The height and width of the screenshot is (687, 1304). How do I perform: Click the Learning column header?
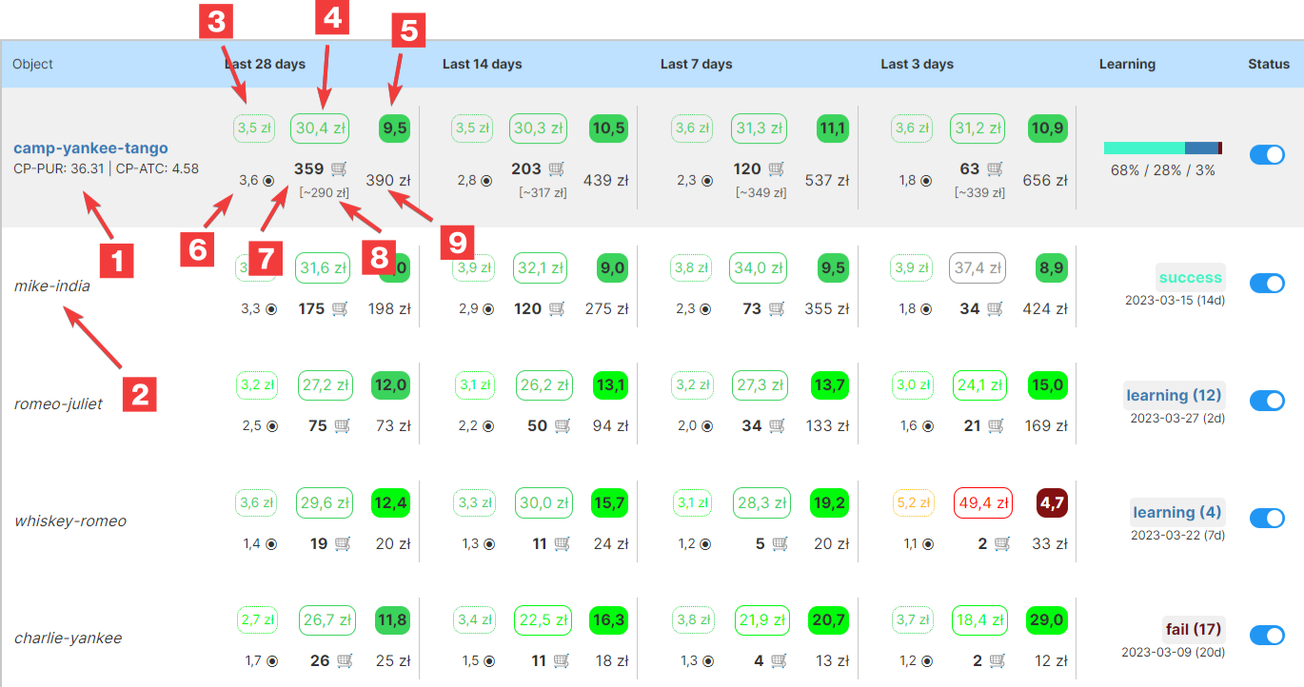[x=1126, y=65]
